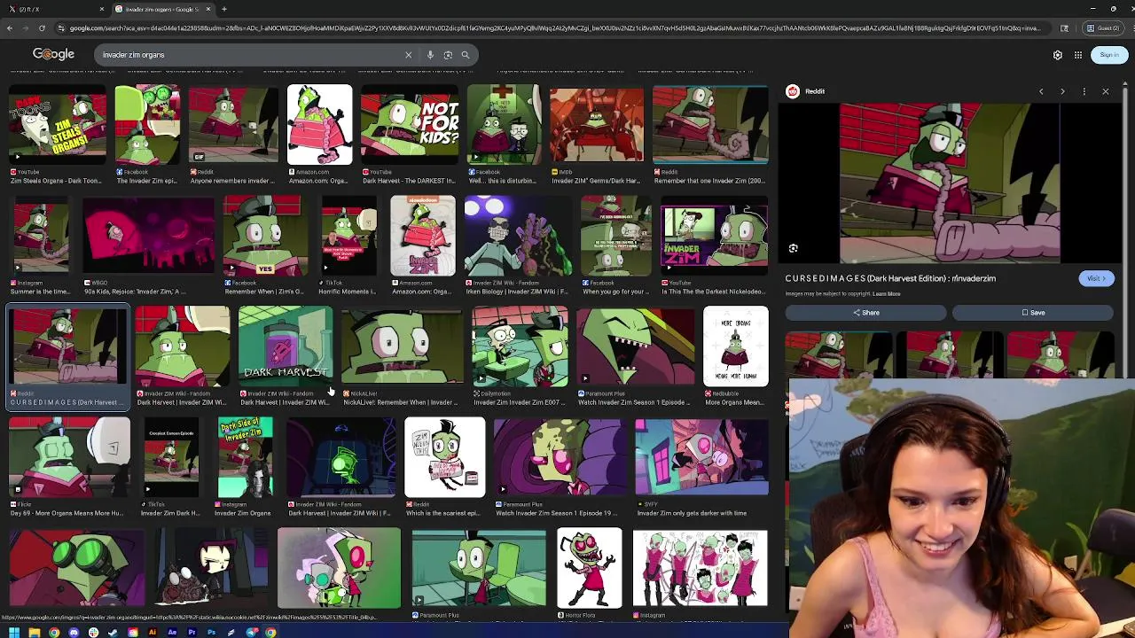Clear the search box with the X icon
The image size is (1135, 638).
click(408, 55)
